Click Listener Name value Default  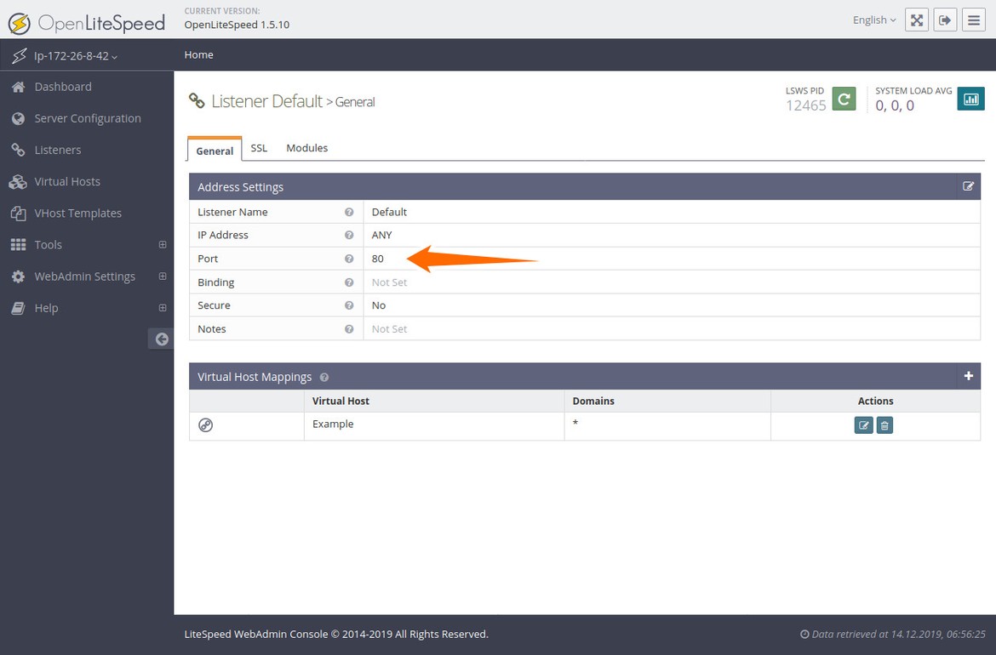pos(389,212)
